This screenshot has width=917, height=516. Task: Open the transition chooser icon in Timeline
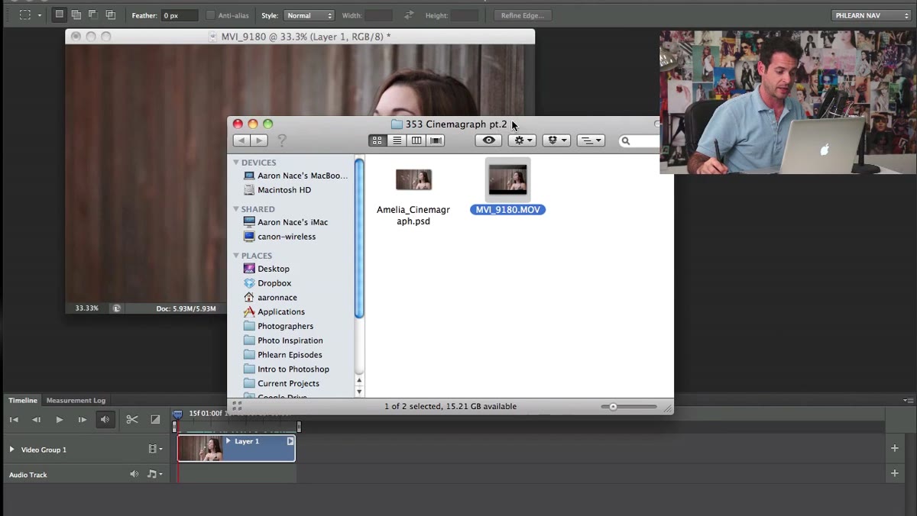[x=155, y=419]
